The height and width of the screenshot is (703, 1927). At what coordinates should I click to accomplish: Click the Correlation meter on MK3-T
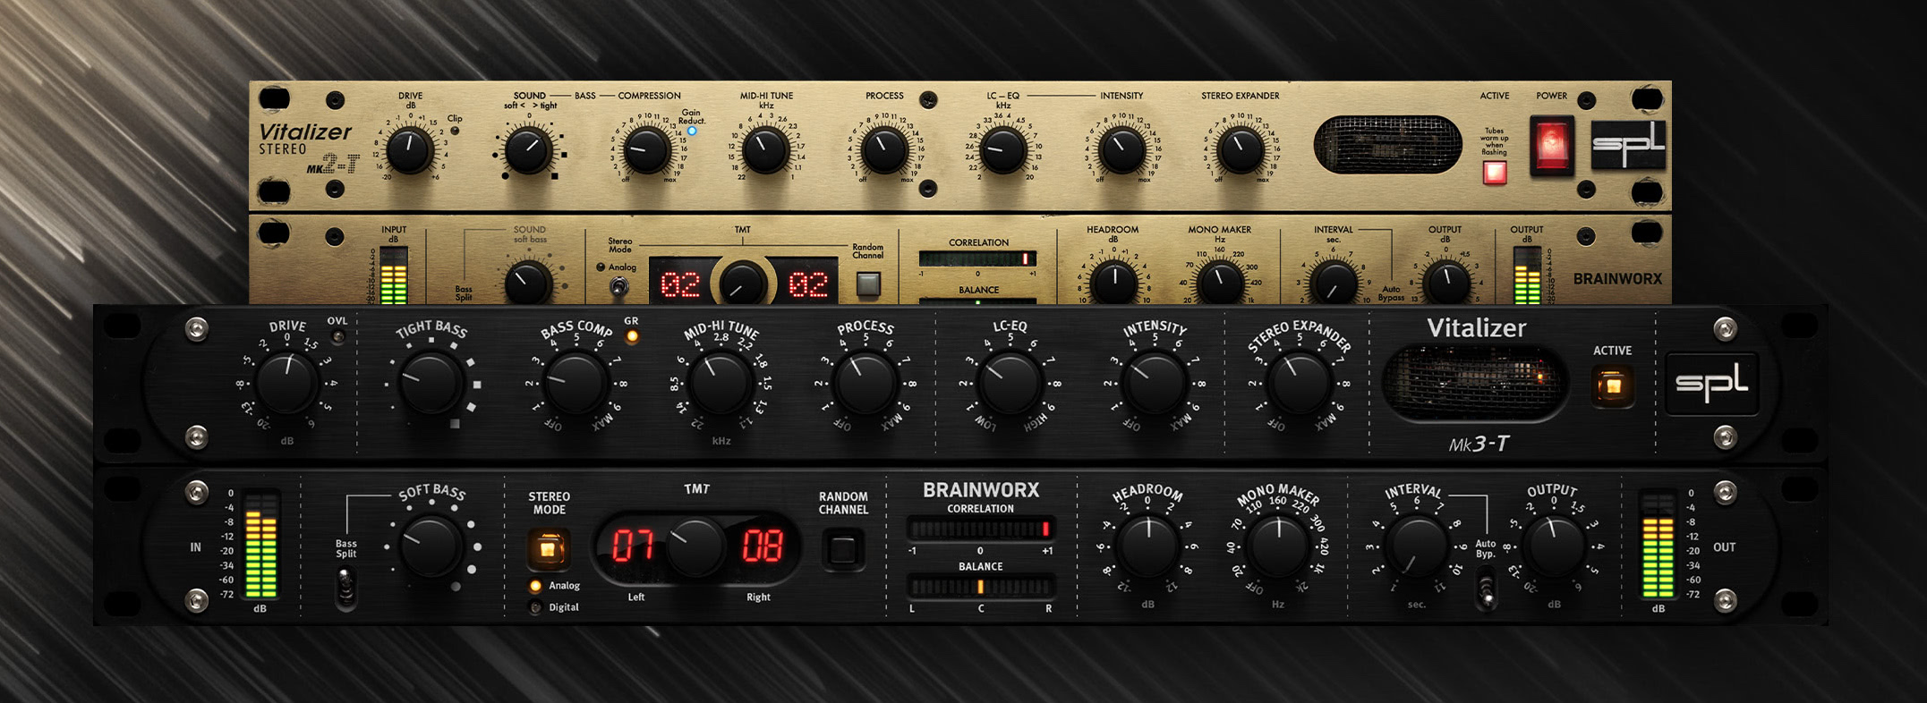(980, 529)
